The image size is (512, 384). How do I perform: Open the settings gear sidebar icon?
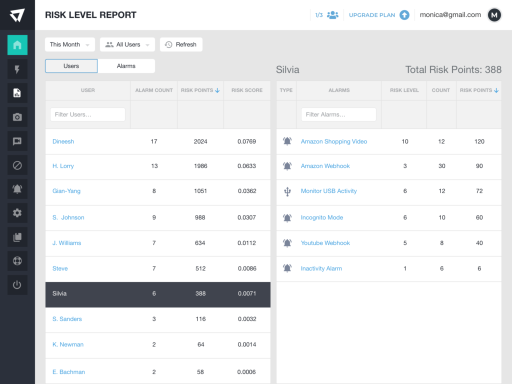pos(17,213)
